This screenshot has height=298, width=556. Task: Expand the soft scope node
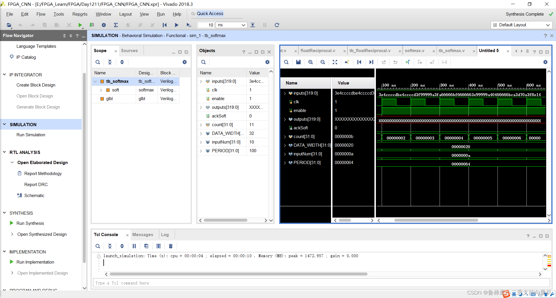(101, 90)
